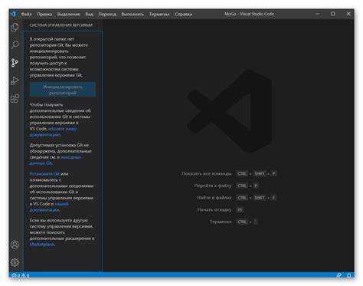The width and height of the screenshot is (363, 286).
Task: Open the Выполнить menu
Action: (132, 15)
